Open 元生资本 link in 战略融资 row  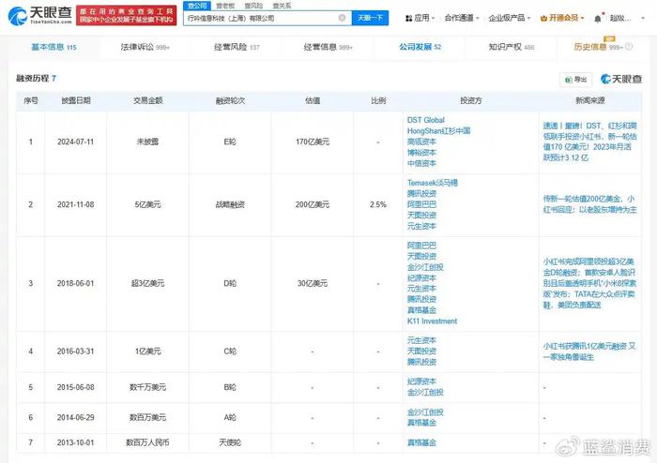click(421, 226)
